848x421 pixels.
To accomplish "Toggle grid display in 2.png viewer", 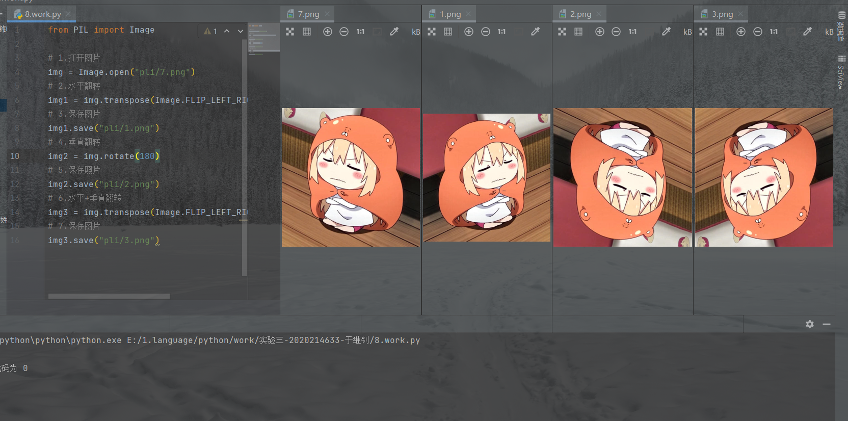I will [578, 32].
